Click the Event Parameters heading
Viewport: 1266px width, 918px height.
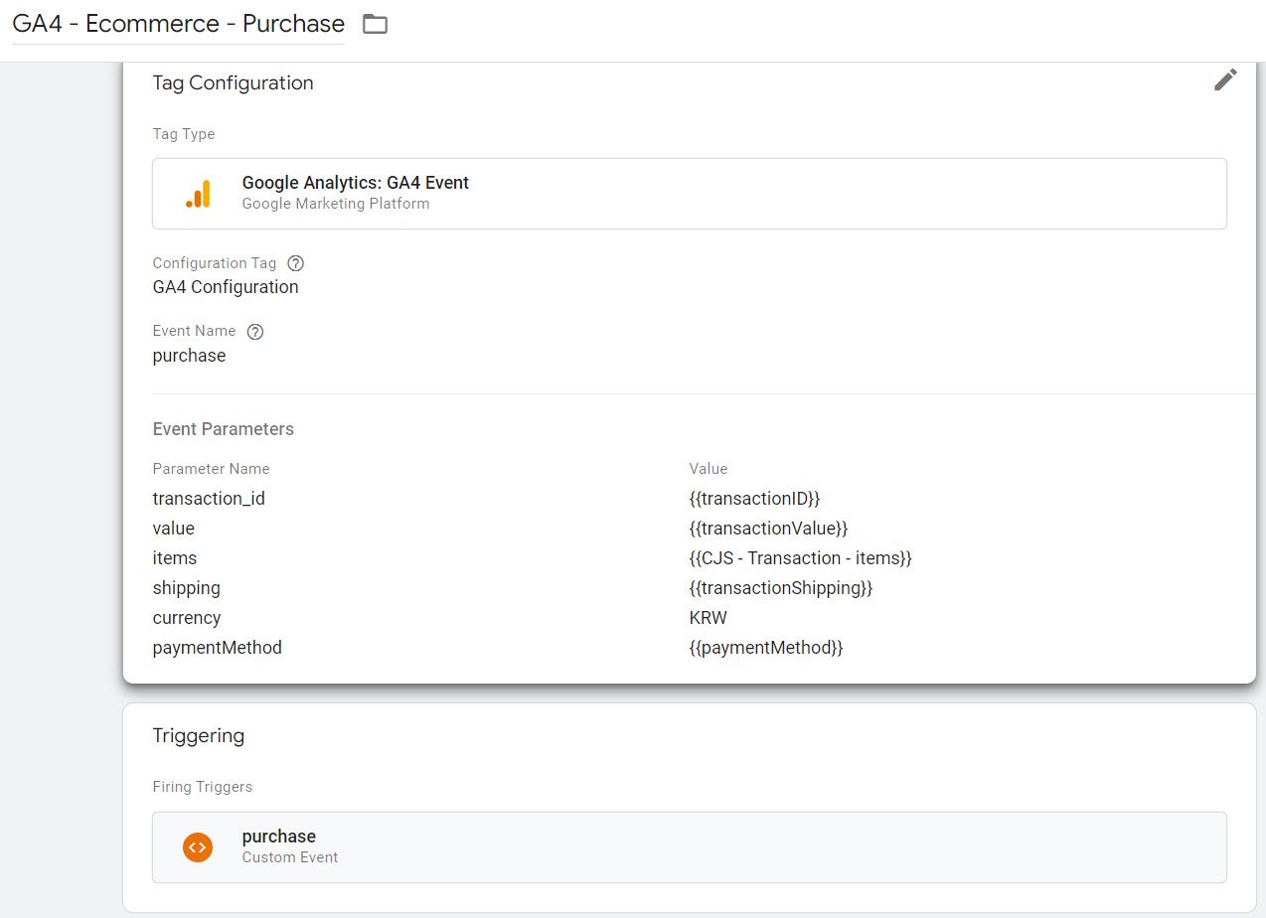(x=223, y=429)
